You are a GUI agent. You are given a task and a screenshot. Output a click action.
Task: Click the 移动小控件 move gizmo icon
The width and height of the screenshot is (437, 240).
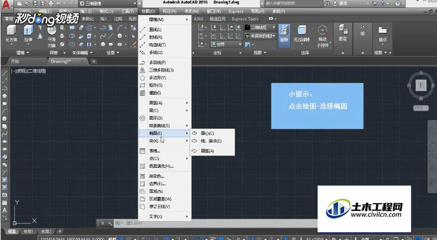pos(322,30)
